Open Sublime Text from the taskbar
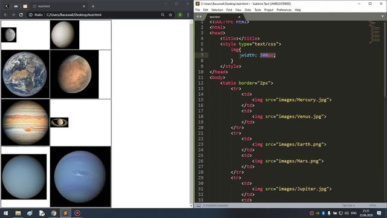The width and height of the screenshot is (387, 218). 65,213
